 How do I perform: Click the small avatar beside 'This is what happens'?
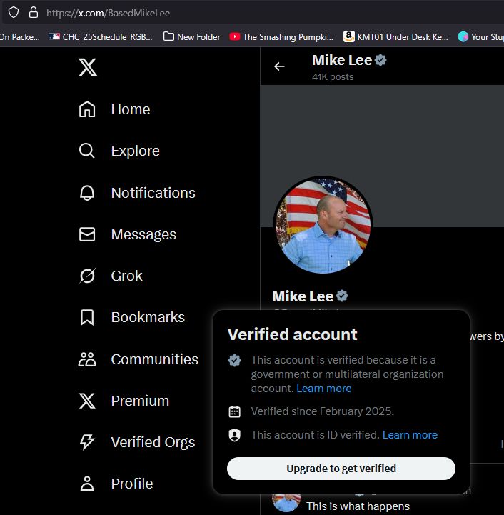(286, 503)
